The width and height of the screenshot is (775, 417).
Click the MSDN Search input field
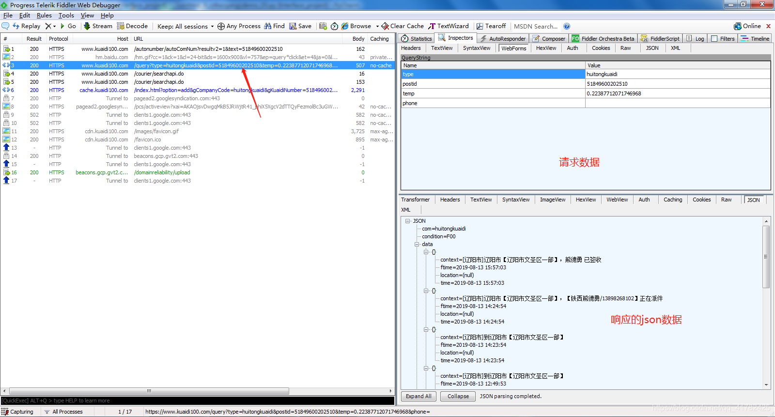536,26
